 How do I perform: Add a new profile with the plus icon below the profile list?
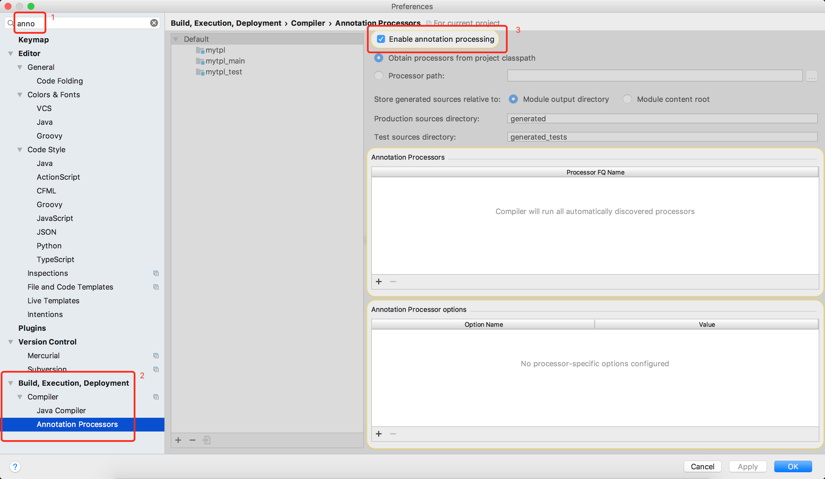(x=178, y=440)
